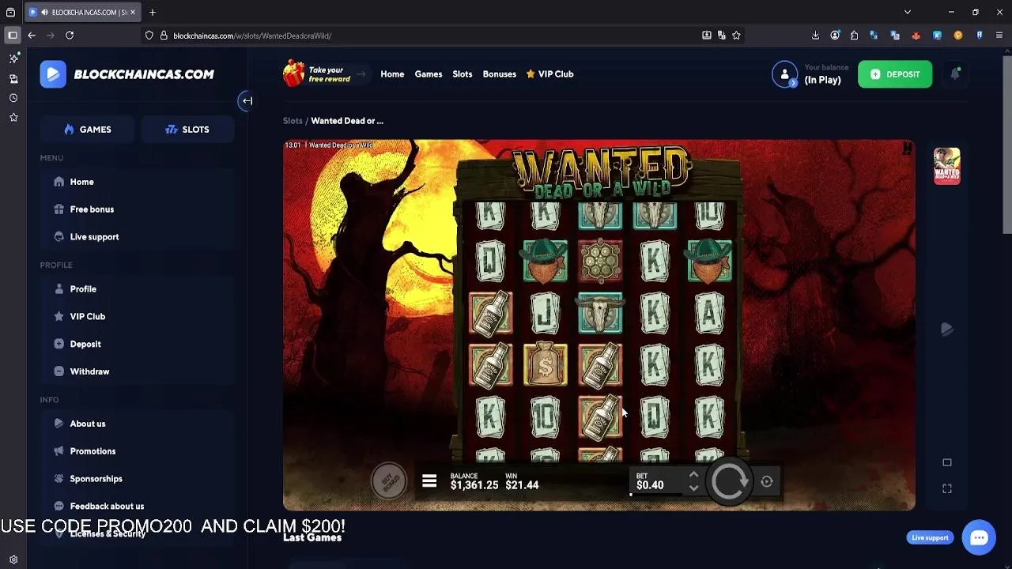This screenshot has height=569, width=1012.
Task: Reload the page with refresh icon
Action: (x=70, y=36)
